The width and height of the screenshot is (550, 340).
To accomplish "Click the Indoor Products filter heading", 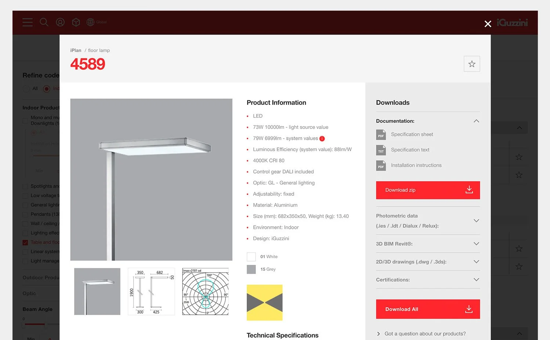I will point(41,108).
